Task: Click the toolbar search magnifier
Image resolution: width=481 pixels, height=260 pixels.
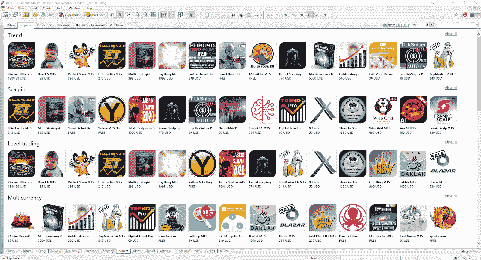Action: pyautogui.click(x=456, y=15)
